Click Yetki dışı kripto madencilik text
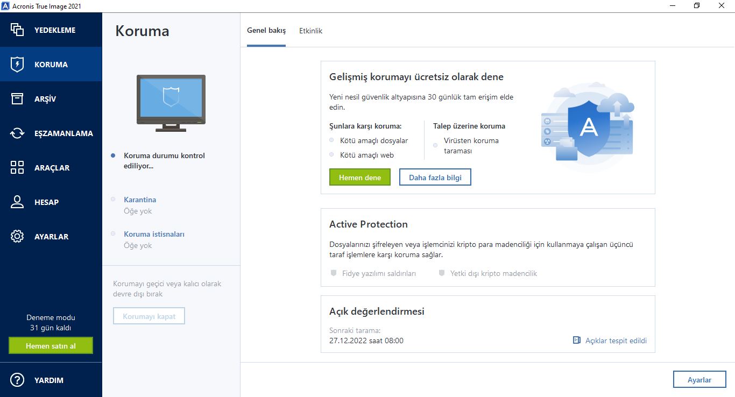 coord(494,273)
